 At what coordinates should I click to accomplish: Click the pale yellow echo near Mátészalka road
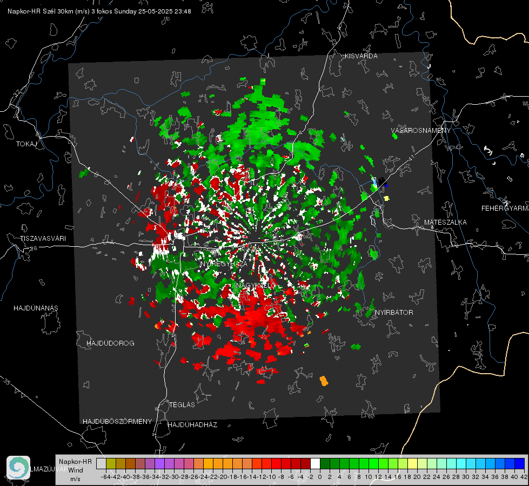point(387,198)
